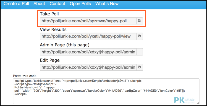Click the Edit Page heading
The image size is (207, 106).
tap(50, 60)
